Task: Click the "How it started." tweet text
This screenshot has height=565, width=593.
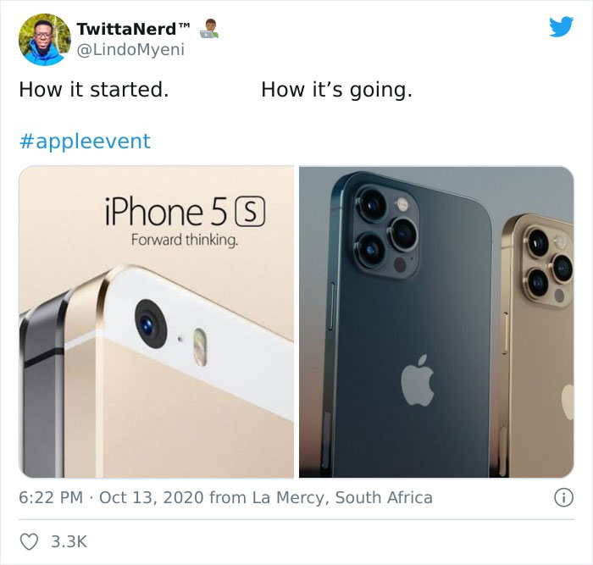Action: click(x=93, y=90)
